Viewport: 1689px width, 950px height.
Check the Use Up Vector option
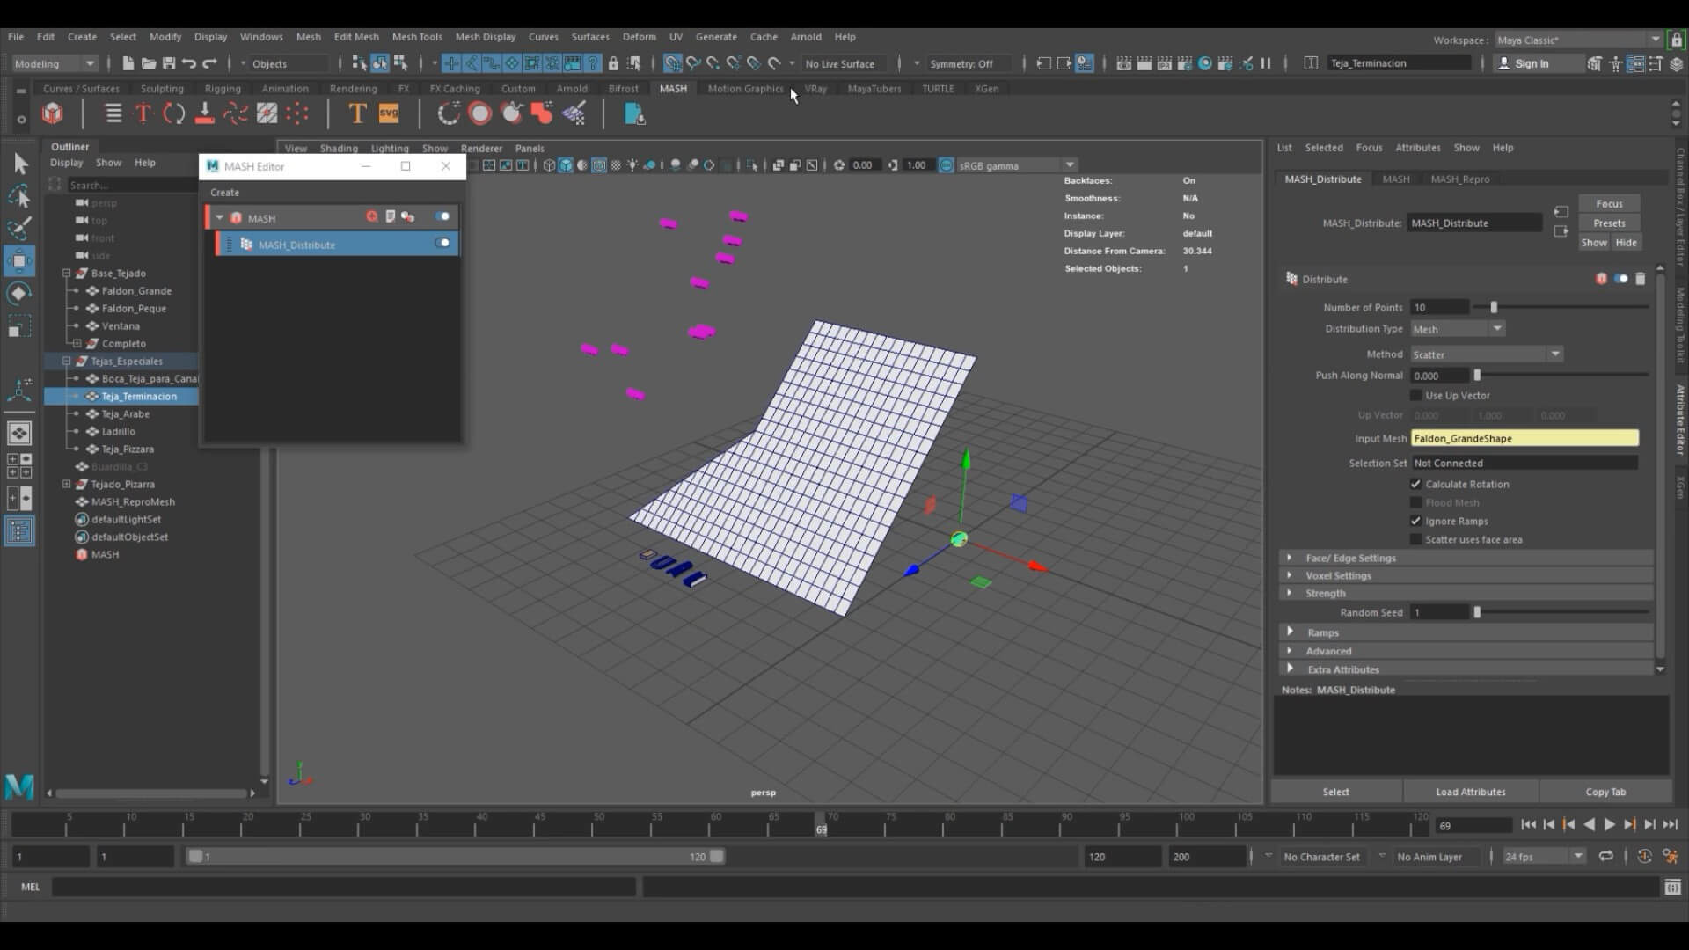(x=1415, y=395)
